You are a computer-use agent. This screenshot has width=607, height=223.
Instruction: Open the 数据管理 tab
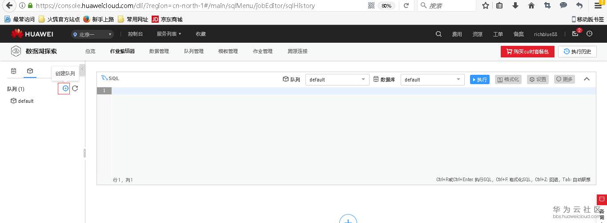click(x=159, y=51)
